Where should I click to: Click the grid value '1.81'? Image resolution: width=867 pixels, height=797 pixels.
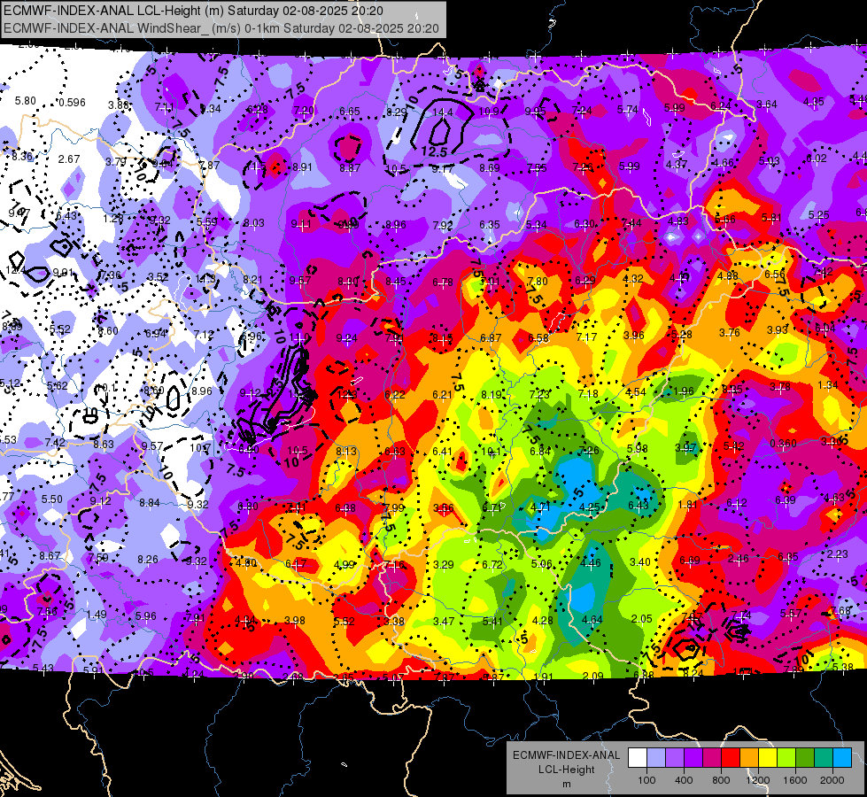point(687,504)
